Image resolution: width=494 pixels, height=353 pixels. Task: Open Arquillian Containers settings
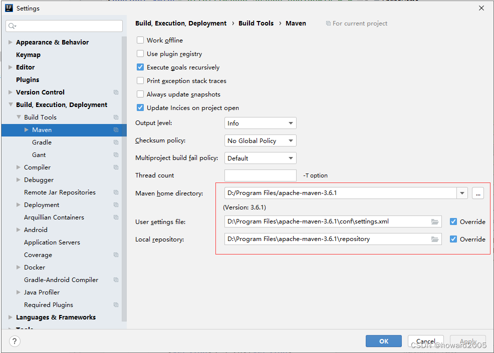click(54, 217)
